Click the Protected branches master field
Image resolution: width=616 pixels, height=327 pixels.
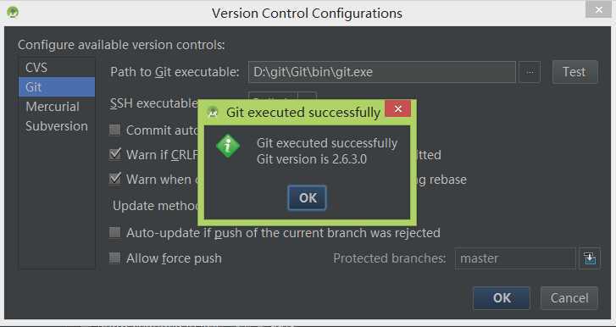tap(515, 258)
